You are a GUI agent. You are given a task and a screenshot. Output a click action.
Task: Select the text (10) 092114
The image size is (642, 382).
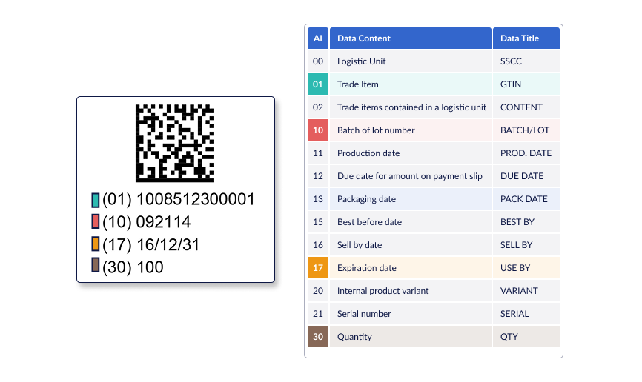(x=147, y=222)
